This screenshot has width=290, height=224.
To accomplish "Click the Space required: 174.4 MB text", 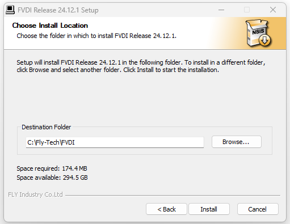I will click(52, 168).
